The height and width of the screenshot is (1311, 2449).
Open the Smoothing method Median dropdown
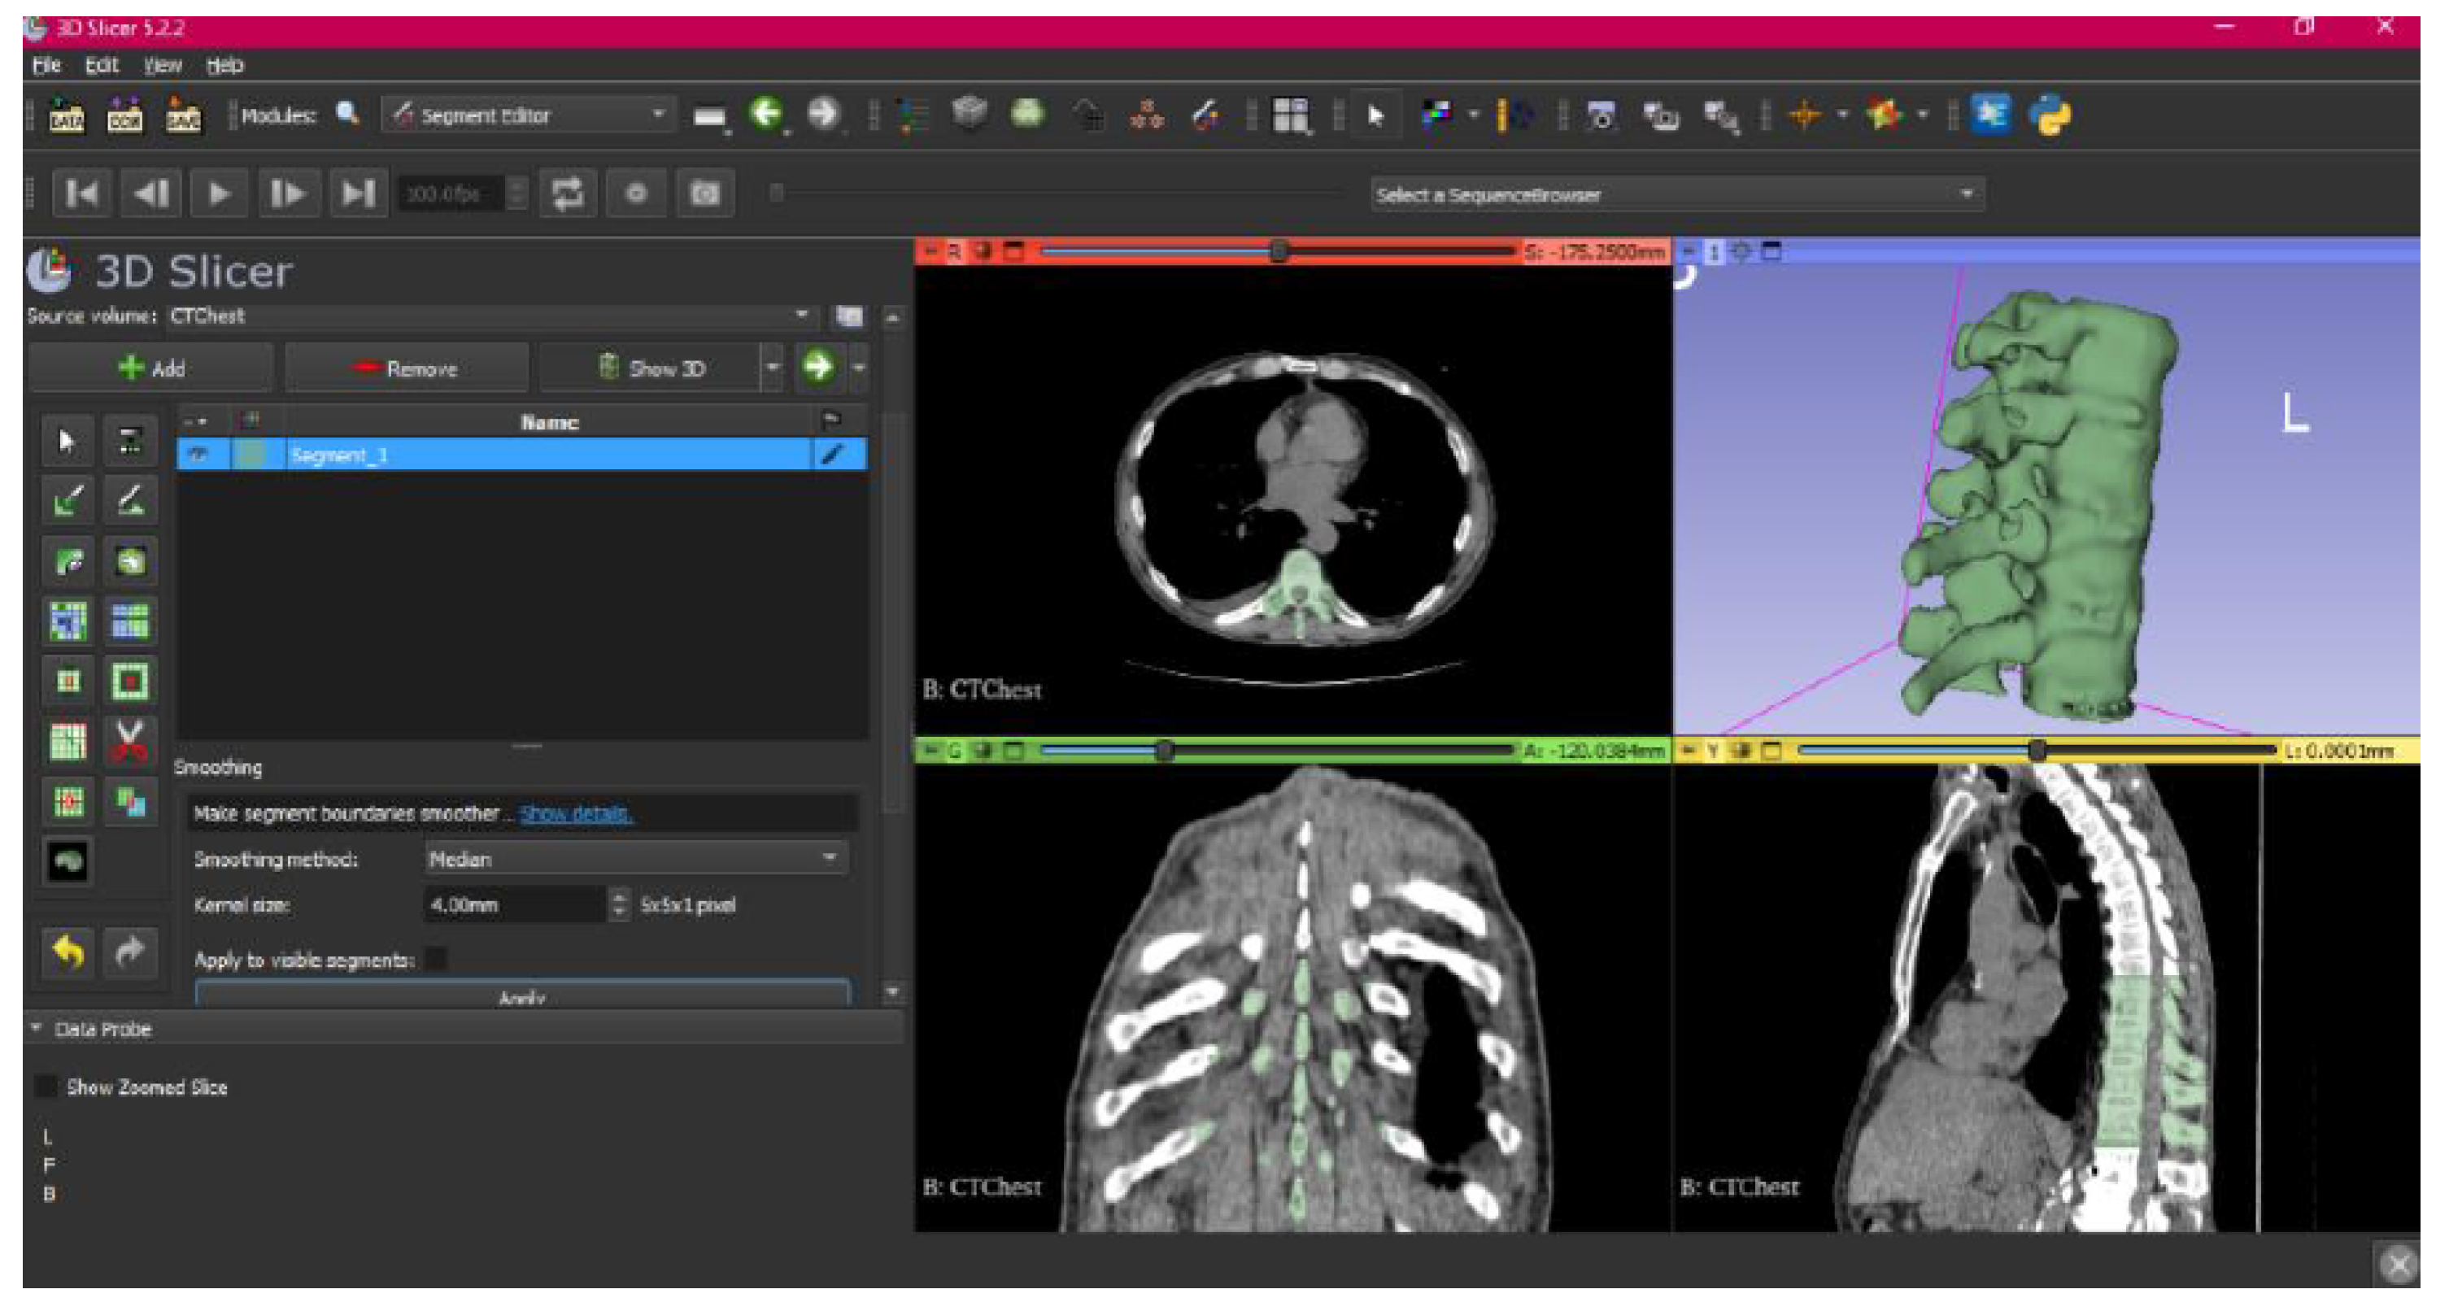pos(634,860)
